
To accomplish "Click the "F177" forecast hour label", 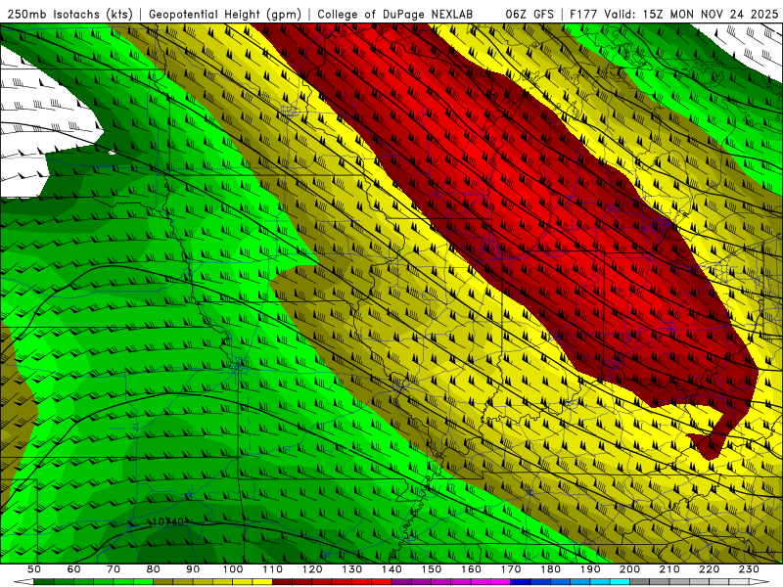I will point(583,15).
